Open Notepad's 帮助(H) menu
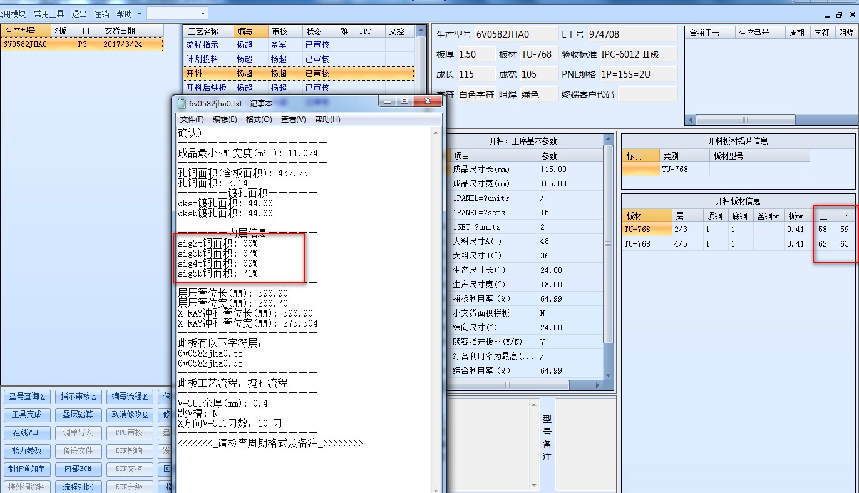This screenshot has width=859, height=493. (x=327, y=119)
